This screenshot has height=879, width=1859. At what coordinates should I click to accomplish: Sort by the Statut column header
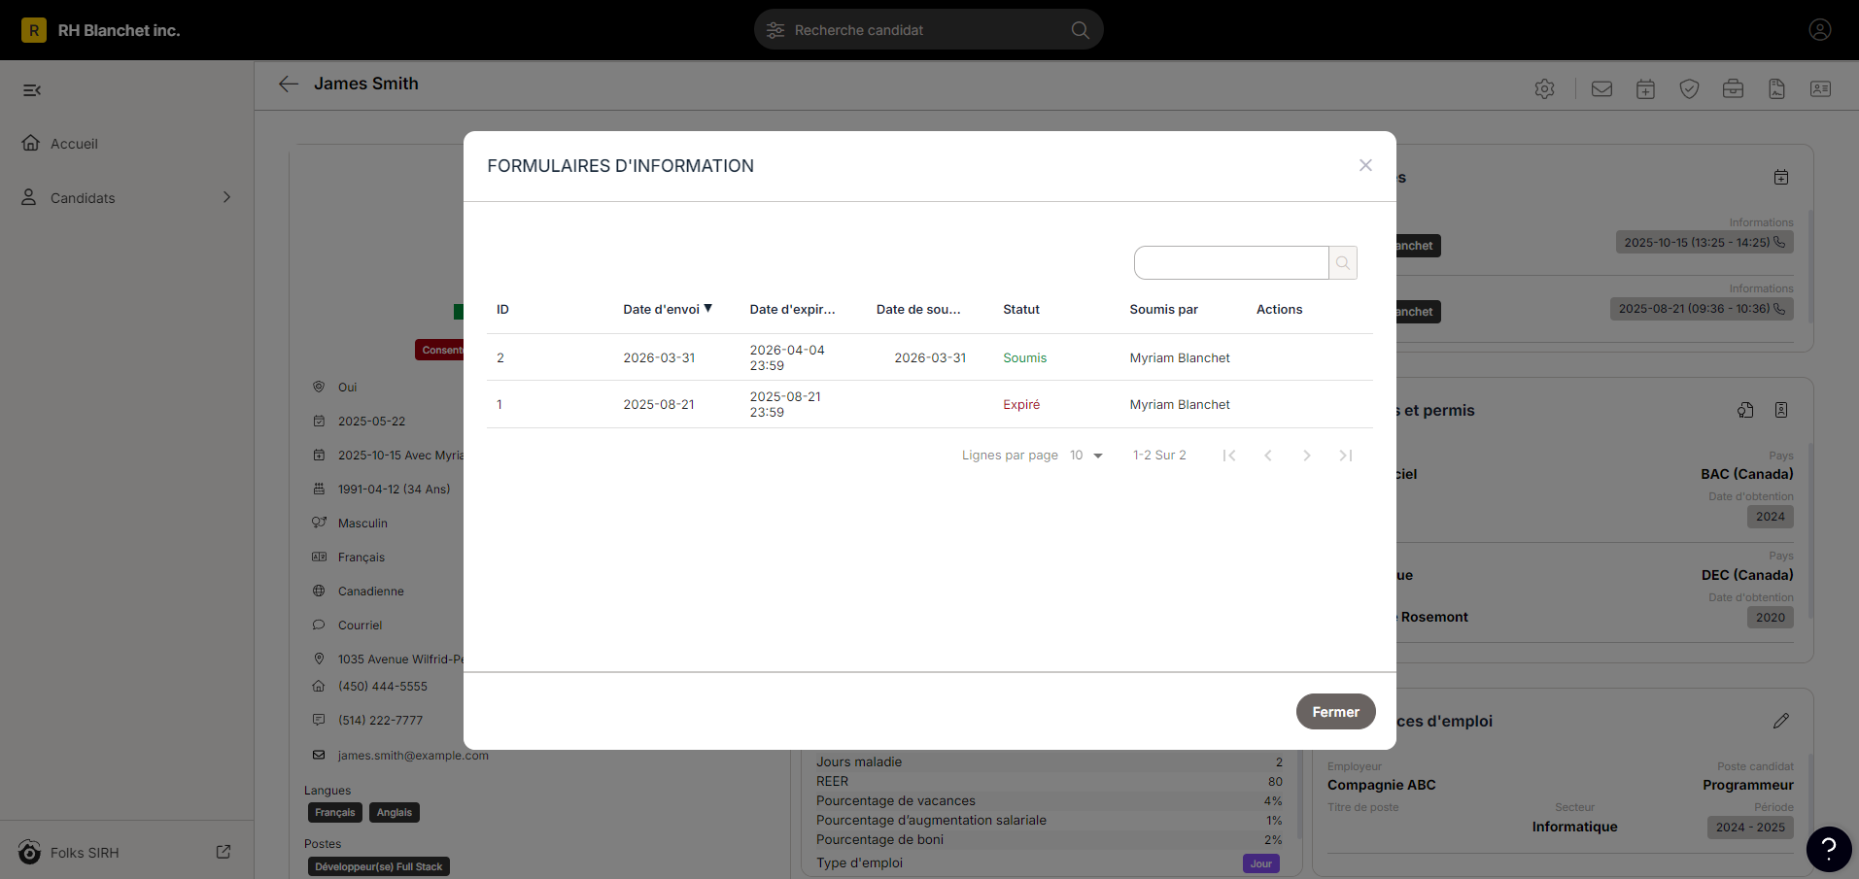coord(1021,309)
